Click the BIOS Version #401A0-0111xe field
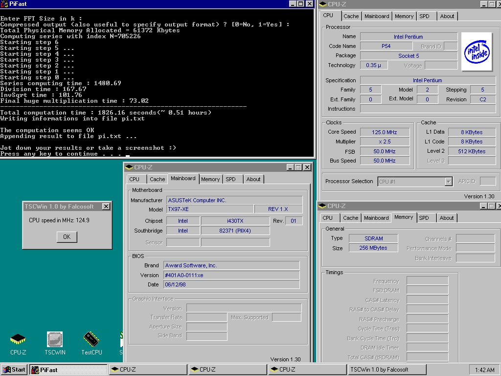This screenshot has width=501, height=376. (231, 275)
